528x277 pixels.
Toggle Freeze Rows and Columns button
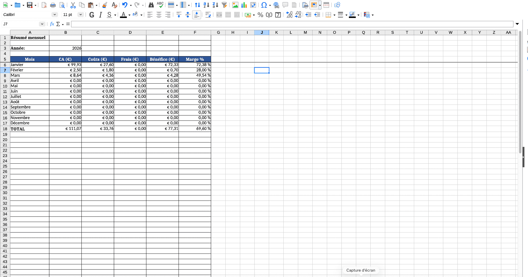click(314, 5)
